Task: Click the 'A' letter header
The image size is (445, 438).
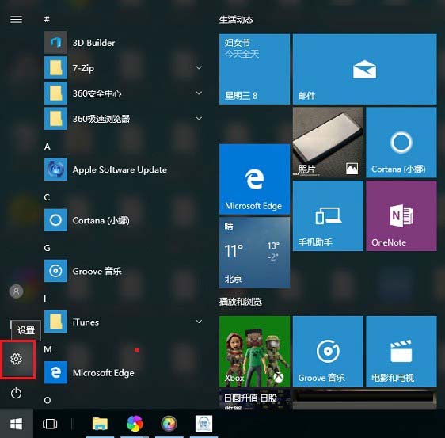Action: 47,147
